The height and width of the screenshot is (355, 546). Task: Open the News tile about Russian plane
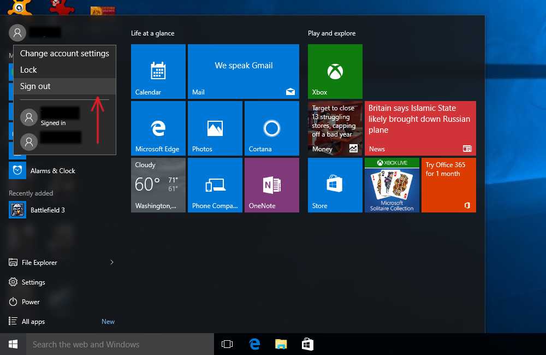coord(420,128)
